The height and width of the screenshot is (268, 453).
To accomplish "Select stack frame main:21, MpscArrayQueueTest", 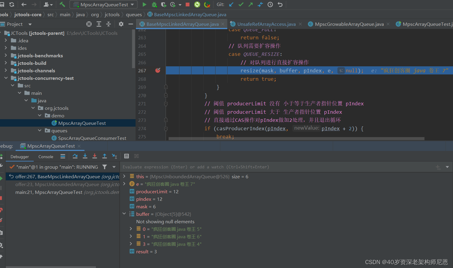I will click(x=63, y=192).
